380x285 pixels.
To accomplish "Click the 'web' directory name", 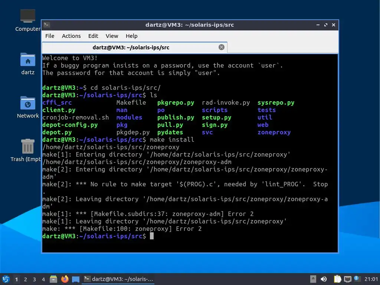I will [263, 125].
